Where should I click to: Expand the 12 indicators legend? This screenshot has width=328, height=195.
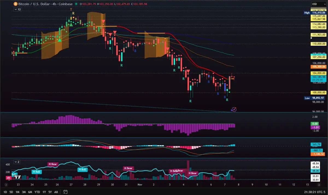click(18, 9)
